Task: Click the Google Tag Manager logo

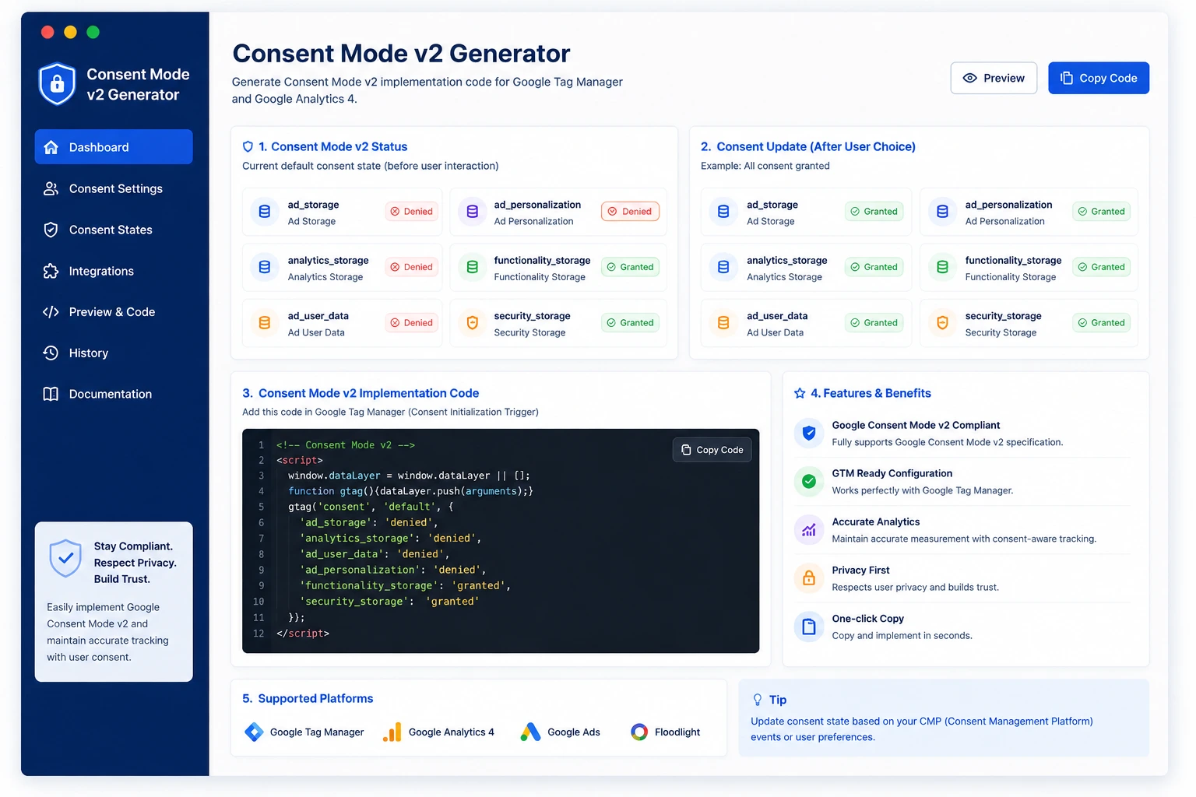Action: click(x=254, y=732)
